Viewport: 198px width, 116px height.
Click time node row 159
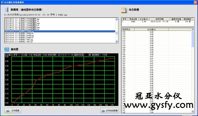pyautogui.click(x=157, y=70)
